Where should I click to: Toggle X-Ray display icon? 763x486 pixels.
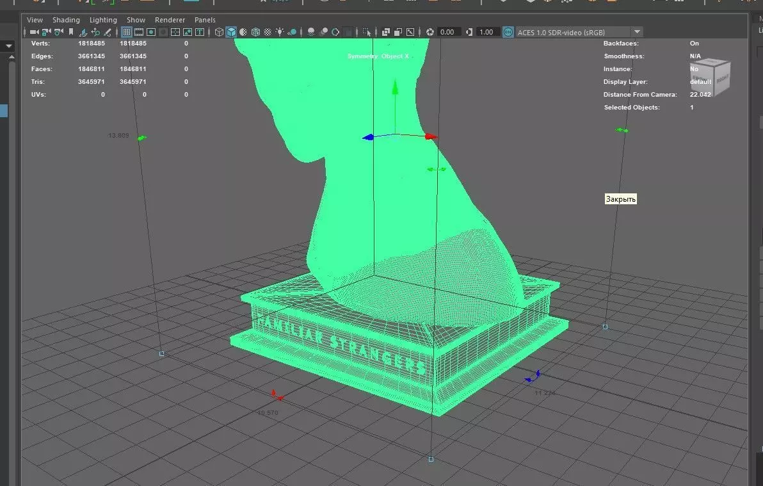pyautogui.click(x=386, y=32)
